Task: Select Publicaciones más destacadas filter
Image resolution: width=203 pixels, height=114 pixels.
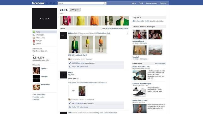Action: coord(118,29)
